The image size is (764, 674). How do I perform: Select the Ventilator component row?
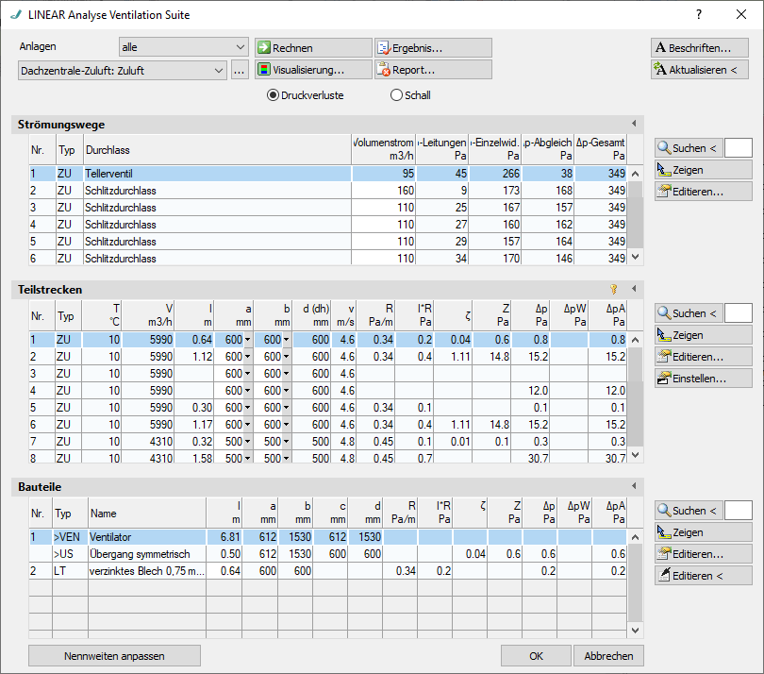328,537
